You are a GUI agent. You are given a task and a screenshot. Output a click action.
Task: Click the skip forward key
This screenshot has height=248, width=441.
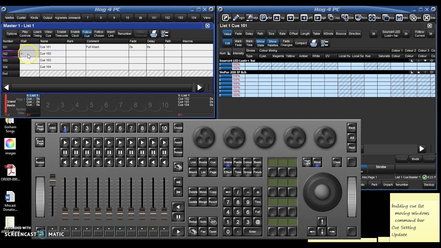coord(178,182)
